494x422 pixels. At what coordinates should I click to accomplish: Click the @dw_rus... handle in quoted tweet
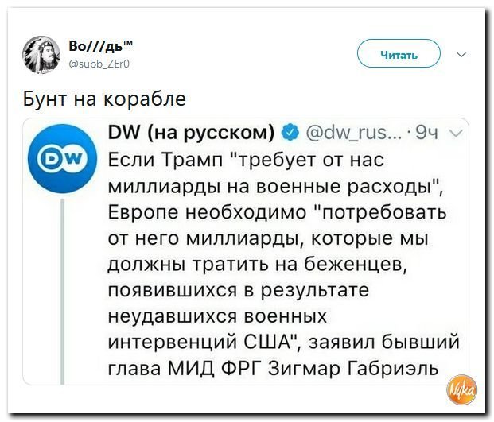pyautogui.click(x=354, y=134)
